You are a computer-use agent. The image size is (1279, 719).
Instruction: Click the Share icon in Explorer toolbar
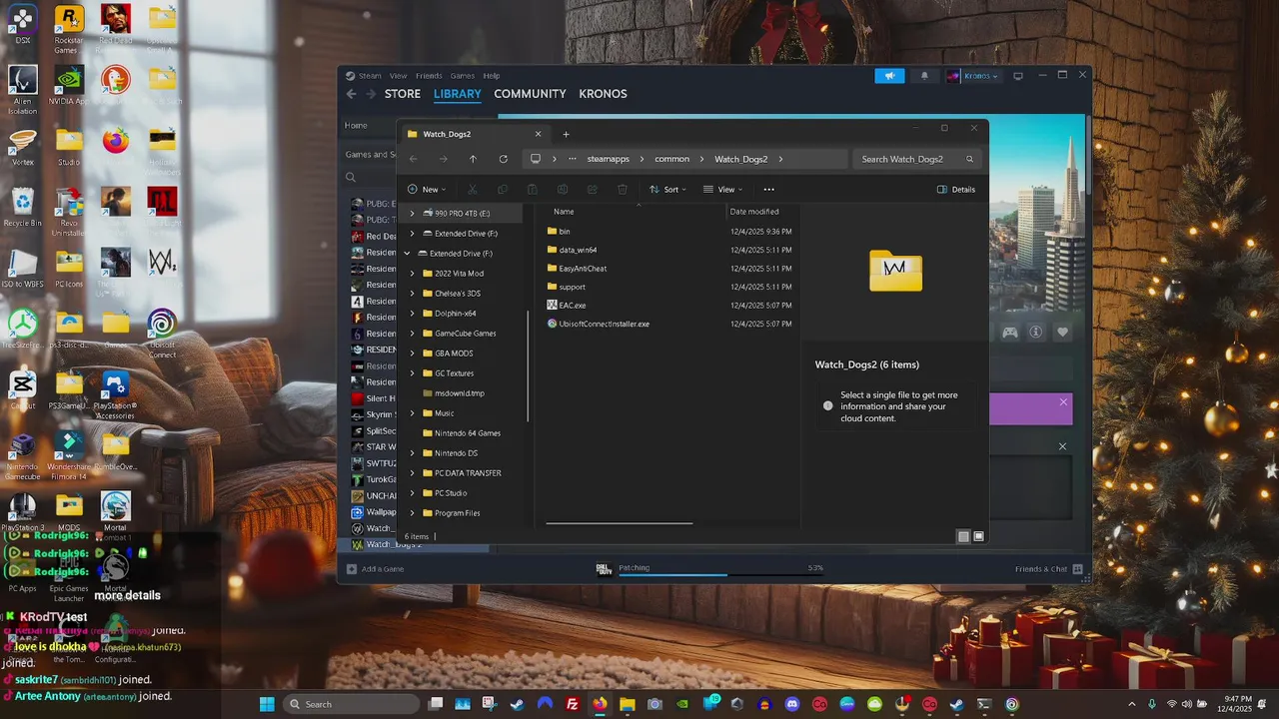(x=593, y=189)
